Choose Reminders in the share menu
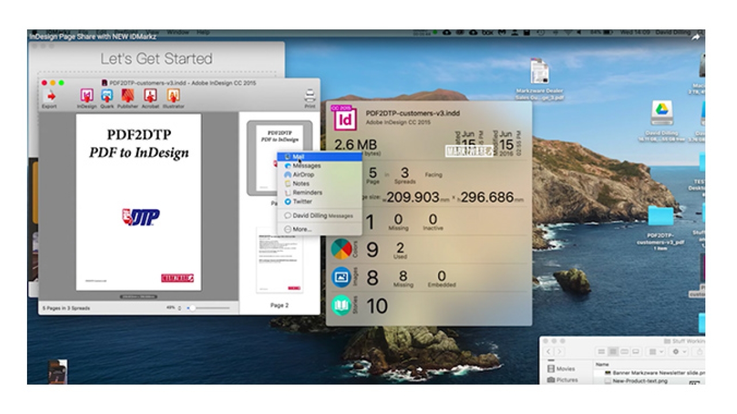 point(320,193)
